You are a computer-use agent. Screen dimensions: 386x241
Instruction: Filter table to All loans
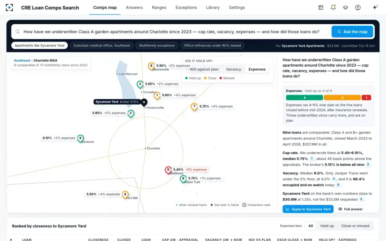311,226
